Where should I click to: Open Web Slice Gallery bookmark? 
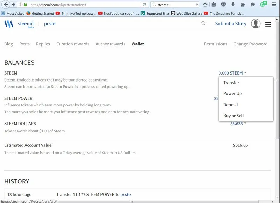point(187,13)
